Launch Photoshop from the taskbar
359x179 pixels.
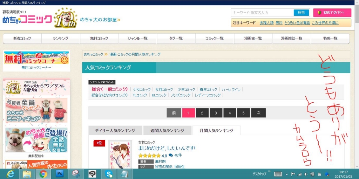click(59, 174)
